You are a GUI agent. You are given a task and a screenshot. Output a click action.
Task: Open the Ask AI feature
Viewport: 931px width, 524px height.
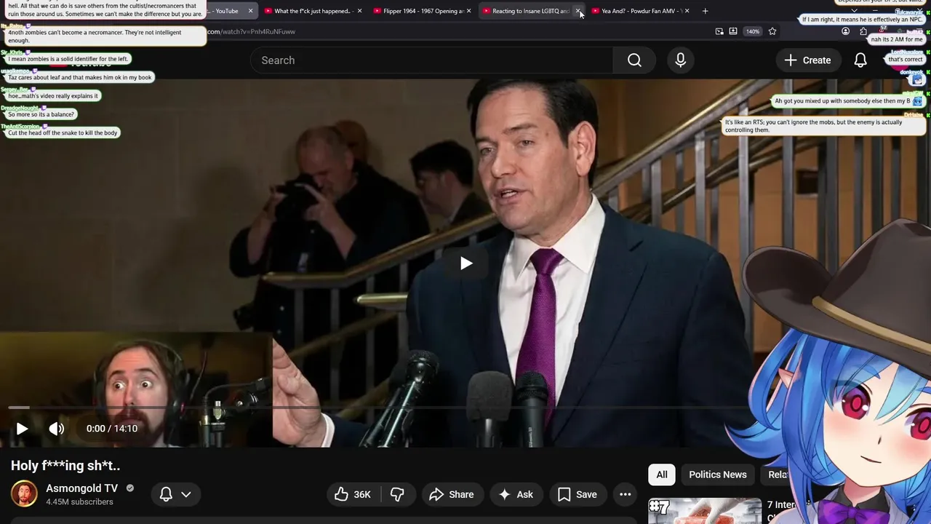tap(516, 494)
